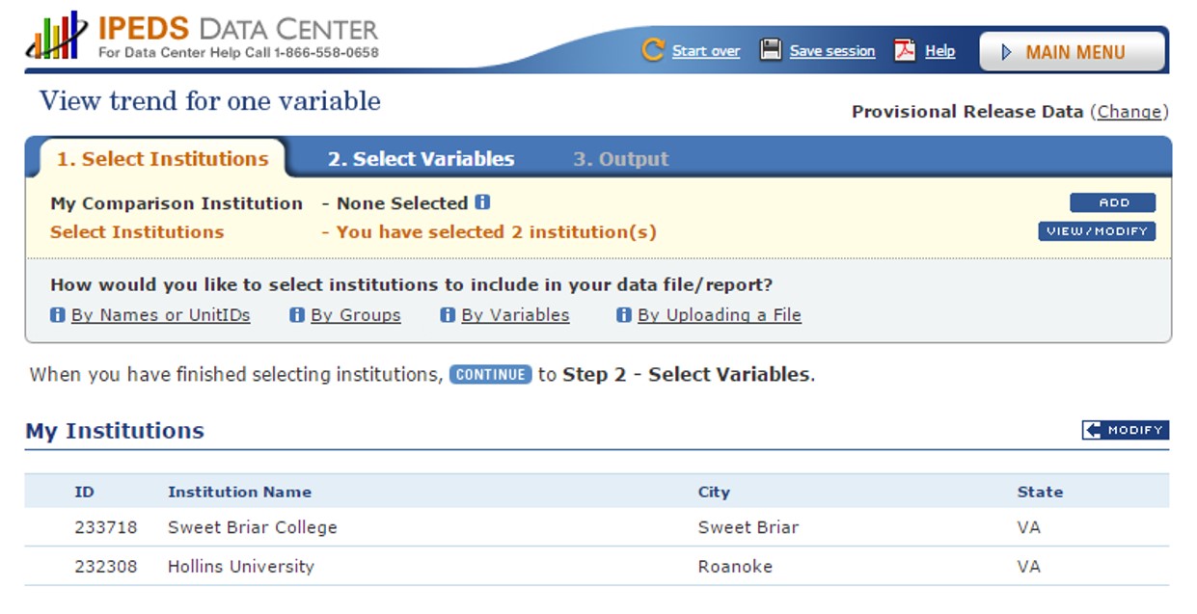Click the View/Modify institutions button
1197x614 pixels.
click(1096, 231)
